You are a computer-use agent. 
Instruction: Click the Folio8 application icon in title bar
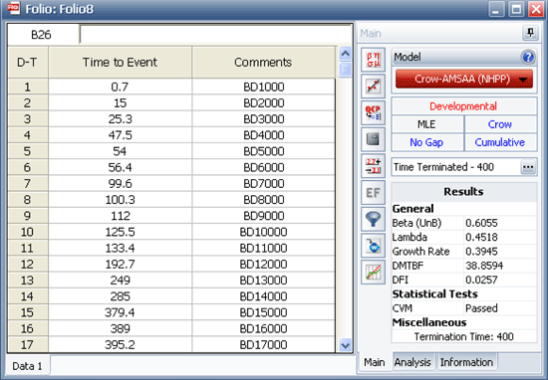point(14,8)
